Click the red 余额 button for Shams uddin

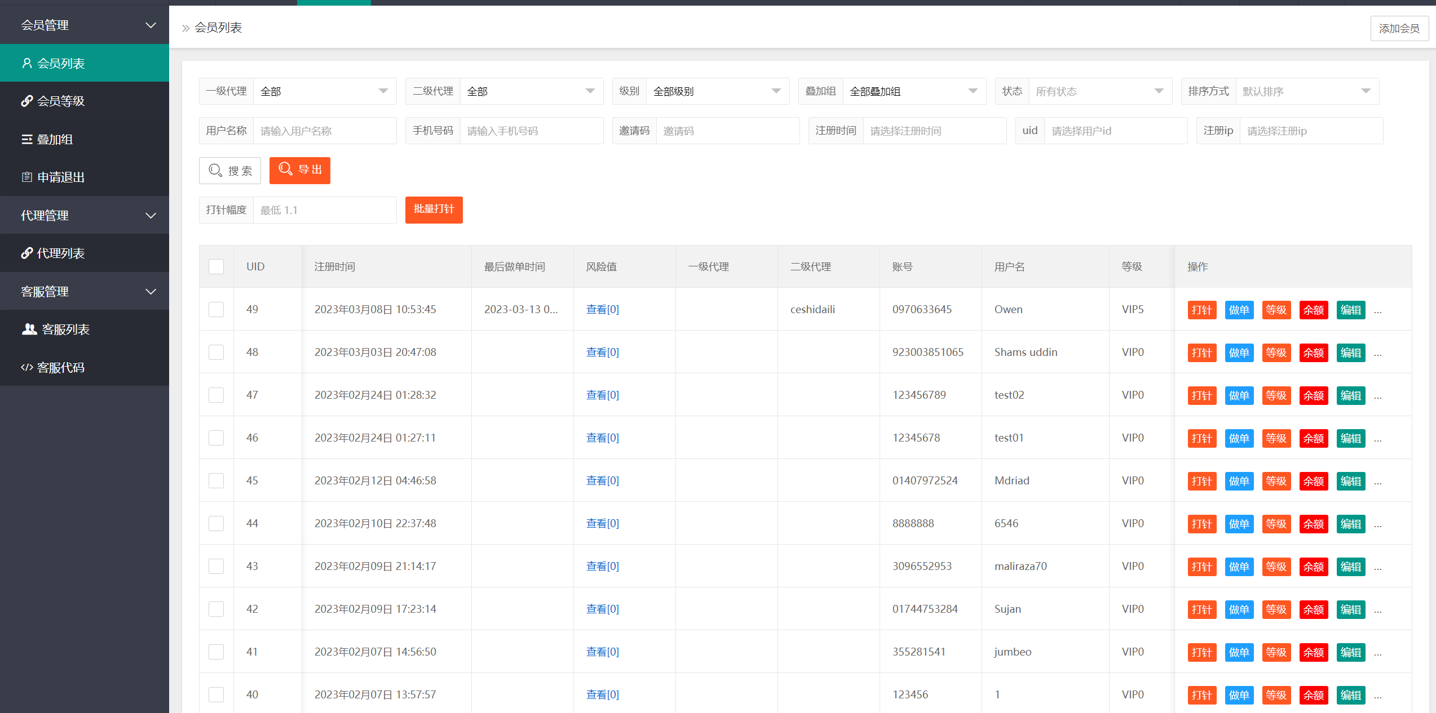tap(1313, 353)
